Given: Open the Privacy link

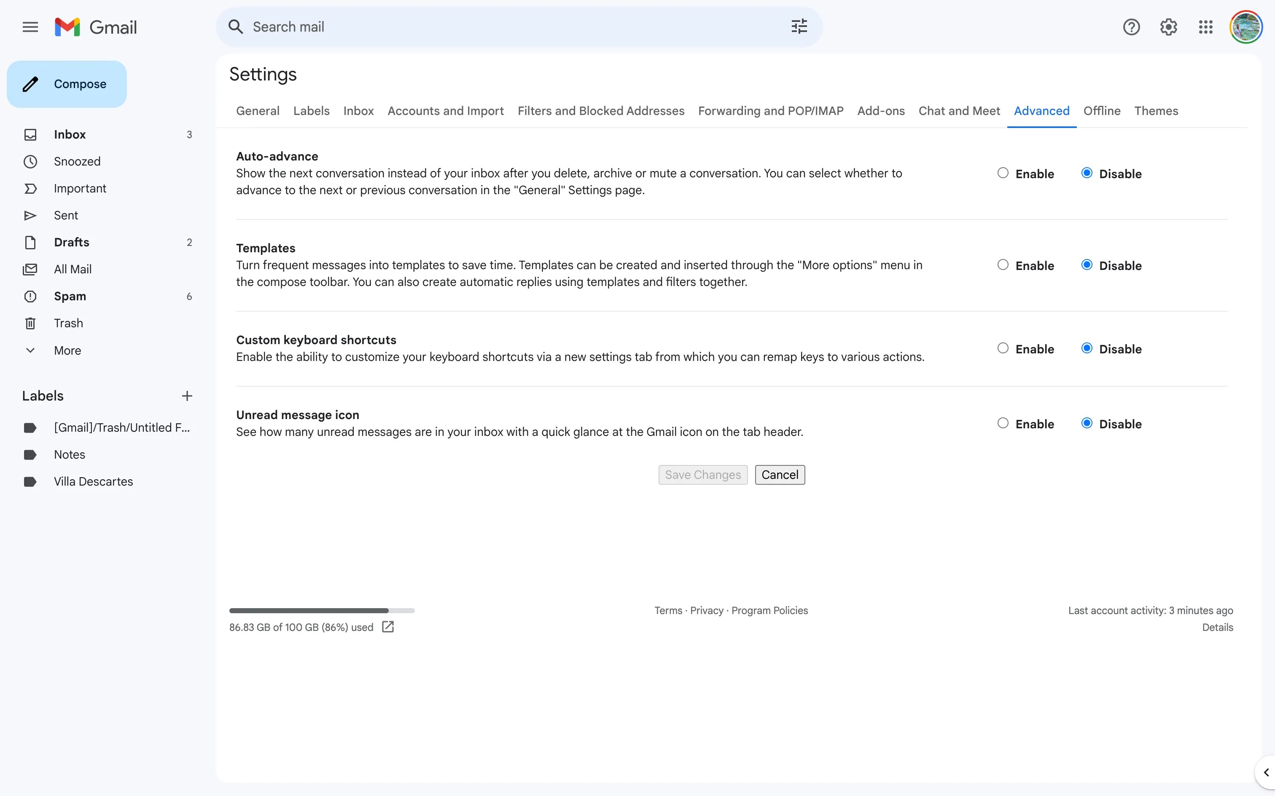Looking at the screenshot, I should (x=707, y=611).
